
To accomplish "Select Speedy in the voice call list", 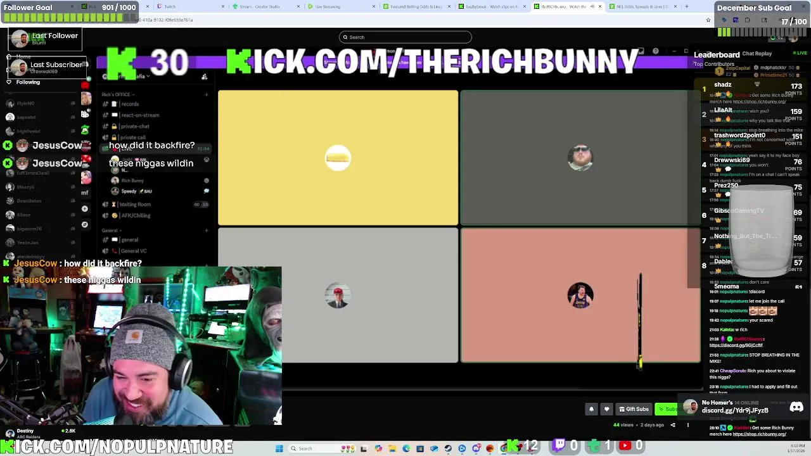I will [x=132, y=191].
